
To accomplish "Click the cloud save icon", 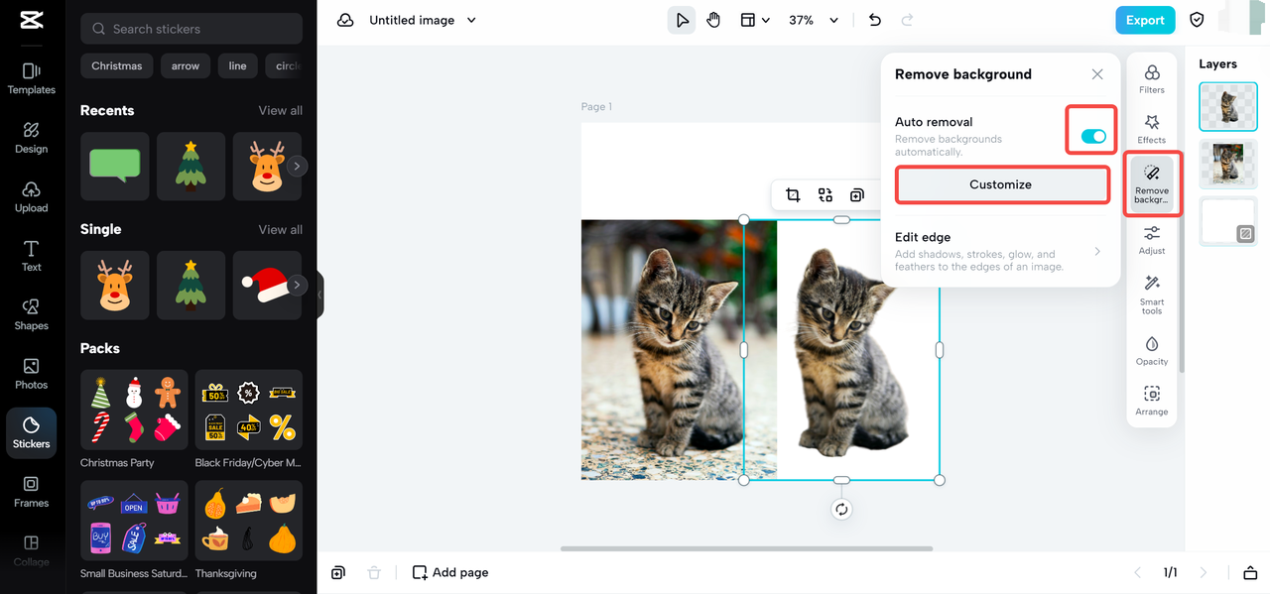I will point(345,20).
